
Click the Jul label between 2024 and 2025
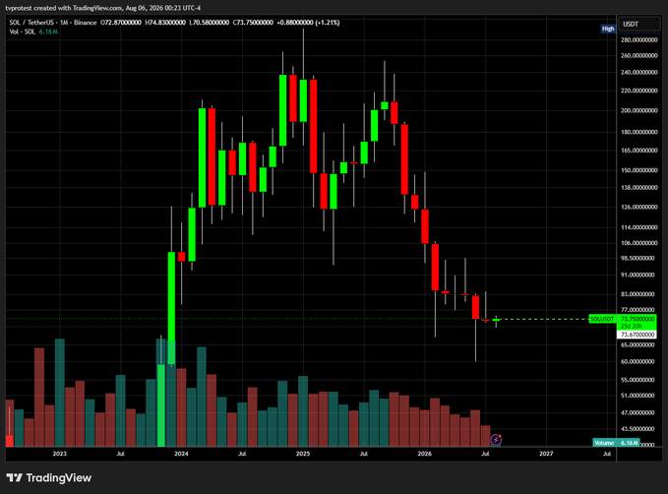coord(242,454)
